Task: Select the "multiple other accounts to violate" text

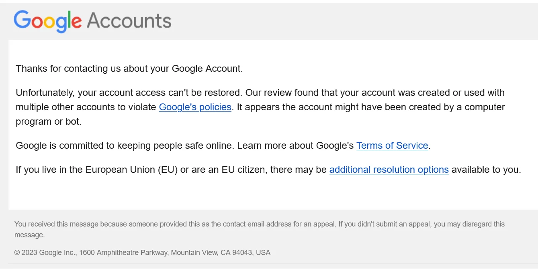Action: (86, 107)
